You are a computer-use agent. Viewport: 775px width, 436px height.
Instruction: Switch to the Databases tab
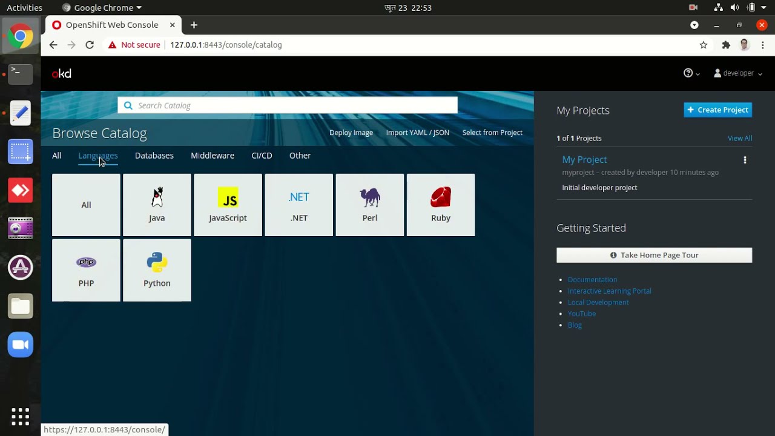(x=154, y=156)
